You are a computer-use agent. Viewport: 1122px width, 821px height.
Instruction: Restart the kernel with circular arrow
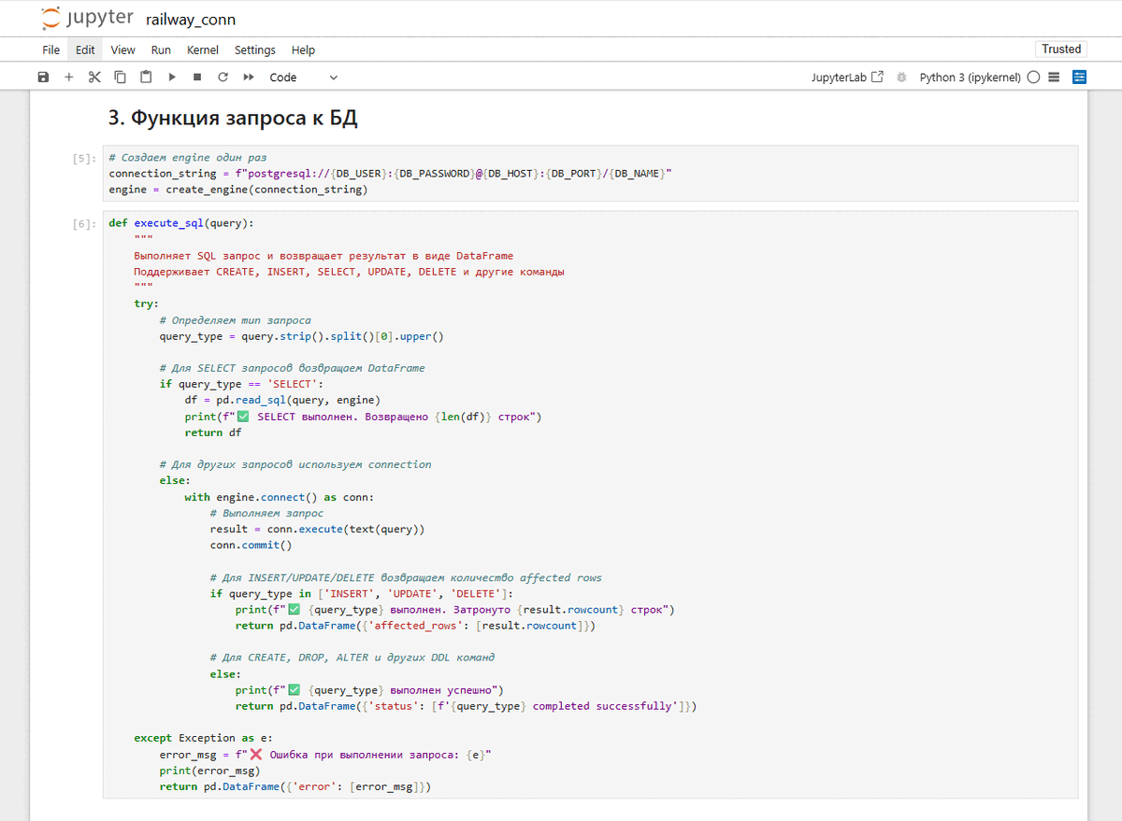(x=223, y=78)
